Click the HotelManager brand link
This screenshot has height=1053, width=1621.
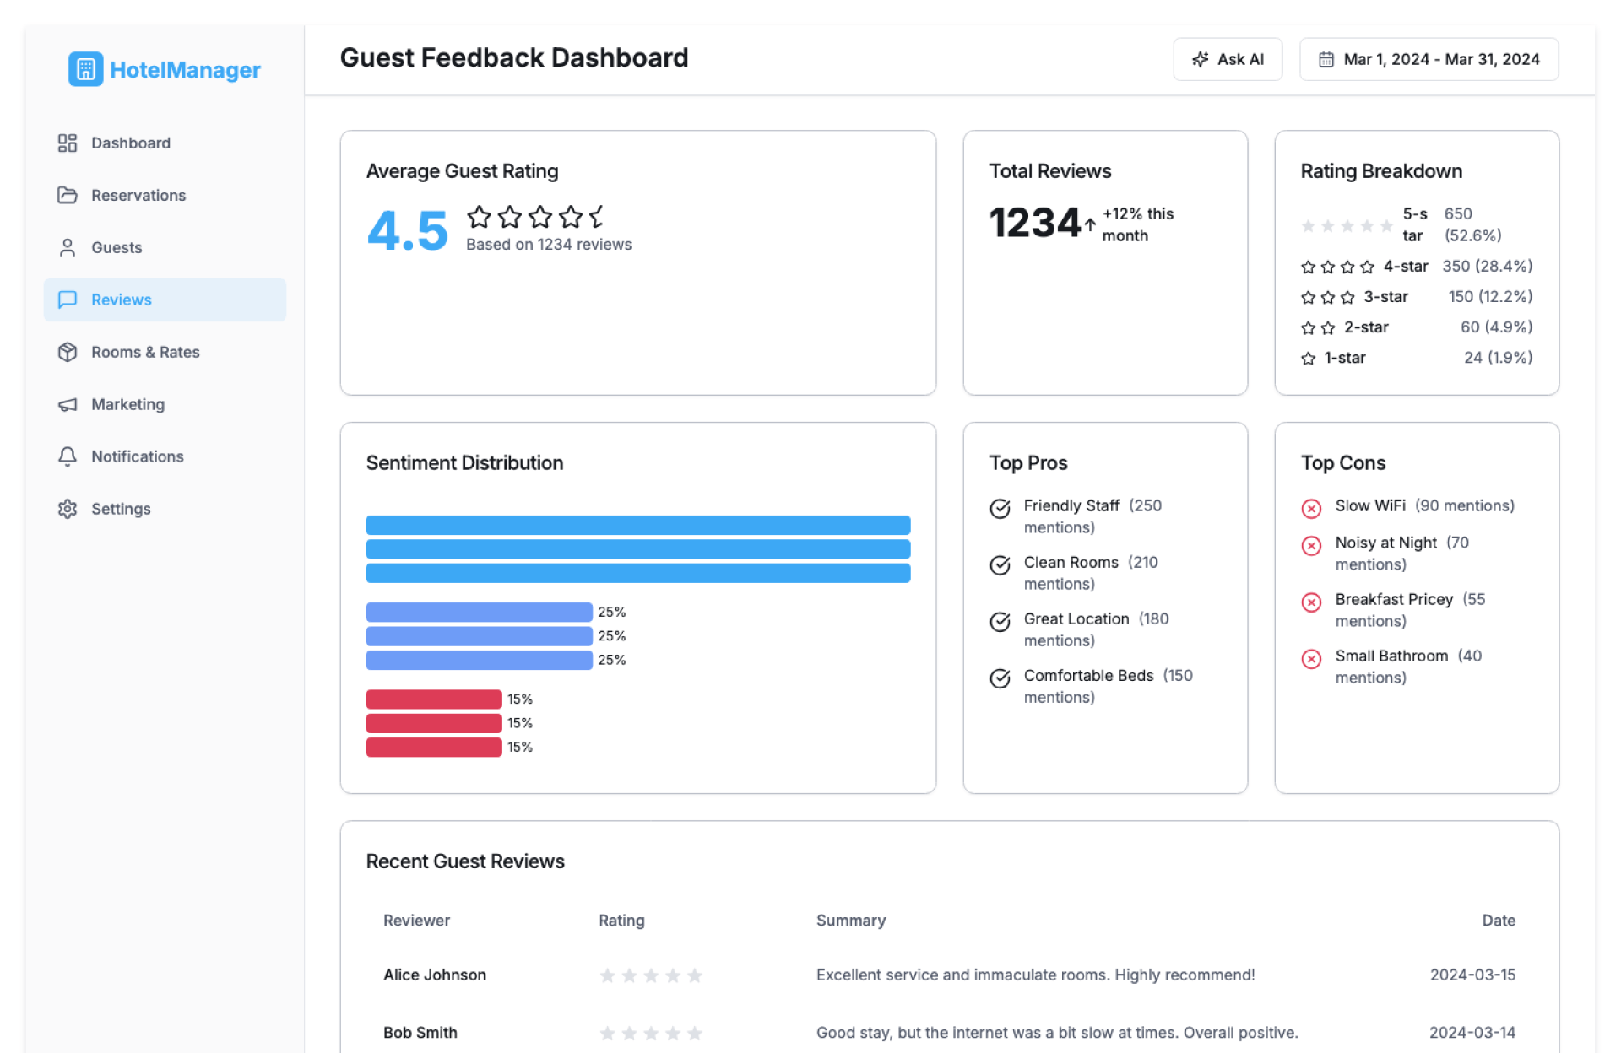click(x=185, y=69)
